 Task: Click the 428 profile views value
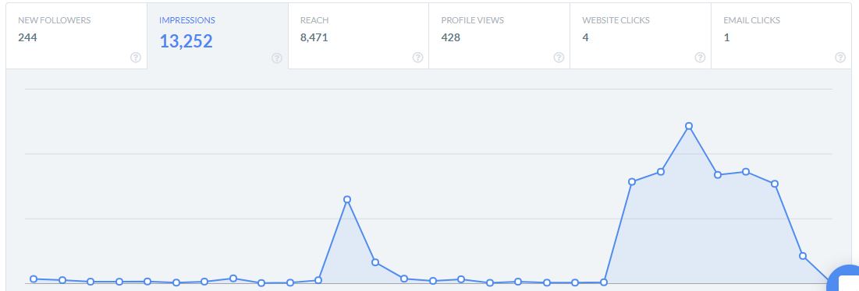click(x=450, y=37)
